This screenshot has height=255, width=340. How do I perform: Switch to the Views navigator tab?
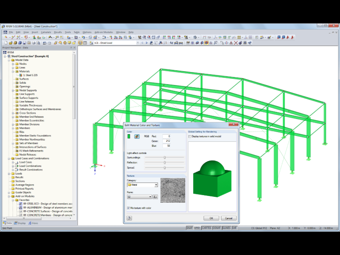tap(33, 223)
